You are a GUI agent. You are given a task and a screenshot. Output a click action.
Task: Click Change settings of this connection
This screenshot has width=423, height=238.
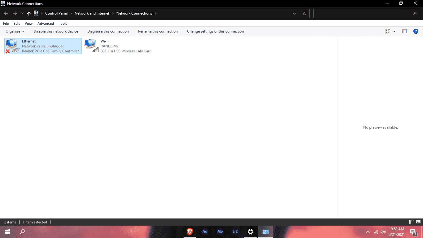[x=216, y=31]
